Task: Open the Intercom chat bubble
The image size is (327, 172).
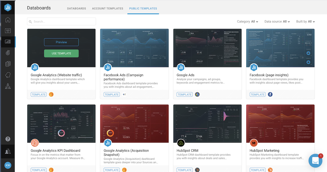Action: (315, 161)
